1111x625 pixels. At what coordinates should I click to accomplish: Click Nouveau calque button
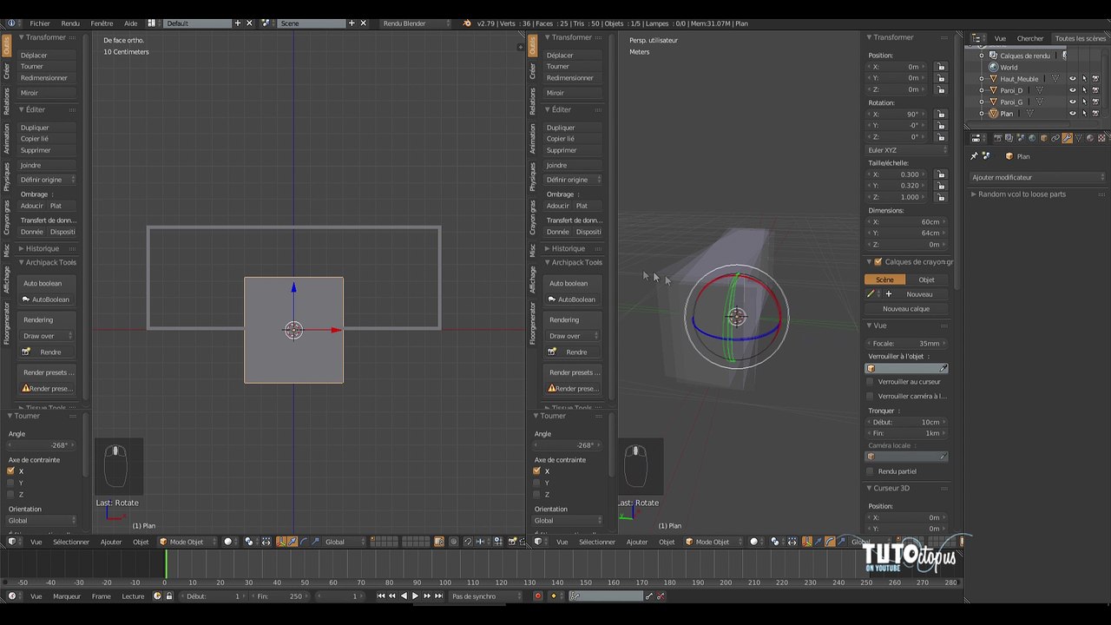coord(906,309)
